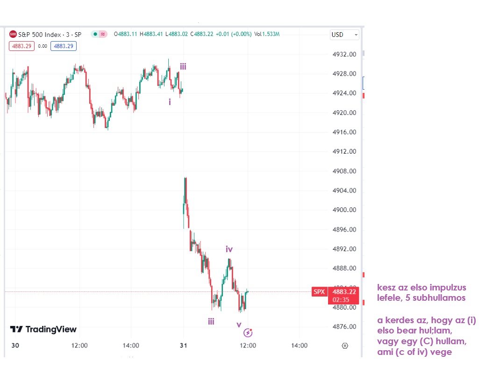
Task: Click the purple lightning event icon
Action: (248, 333)
